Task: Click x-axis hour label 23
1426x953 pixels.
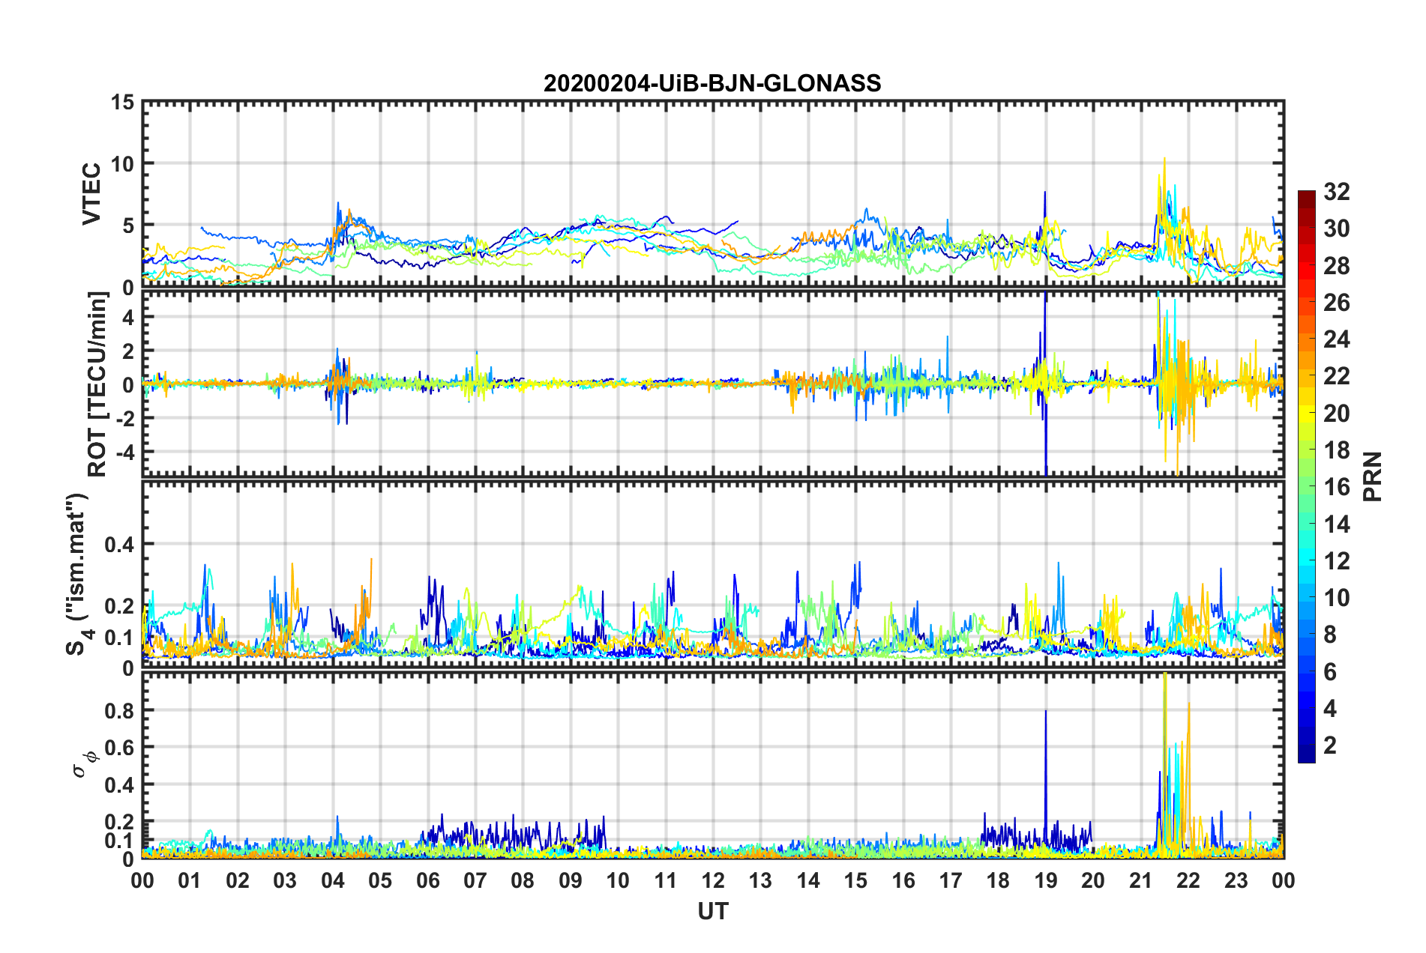Action: tap(1236, 880)
